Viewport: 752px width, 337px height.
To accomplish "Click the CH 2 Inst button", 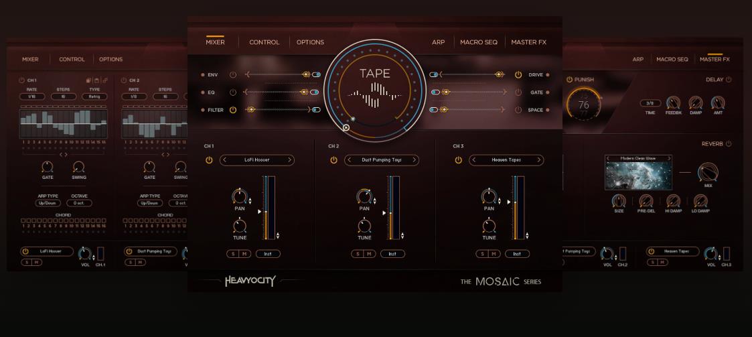I will pyautogui.click(x=393, y=254).
